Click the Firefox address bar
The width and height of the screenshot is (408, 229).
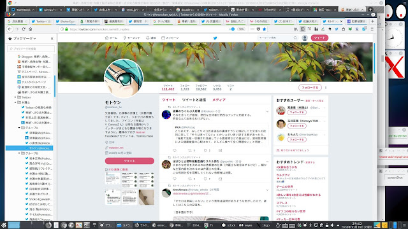[149, 29]
